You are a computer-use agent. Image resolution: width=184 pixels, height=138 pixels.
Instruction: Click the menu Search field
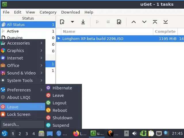click(22, 124)
